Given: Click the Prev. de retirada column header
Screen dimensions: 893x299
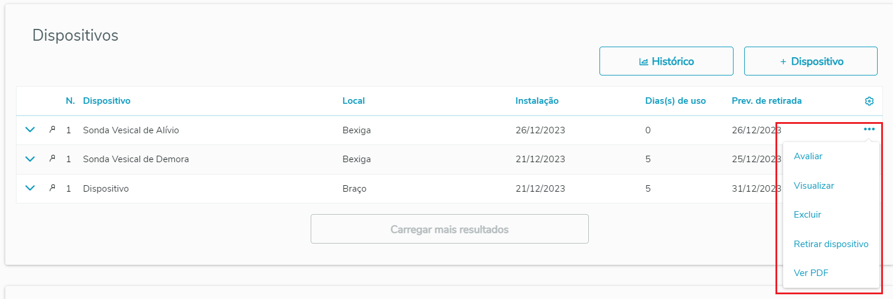Looking at the screenshot, I should (766, 101).
